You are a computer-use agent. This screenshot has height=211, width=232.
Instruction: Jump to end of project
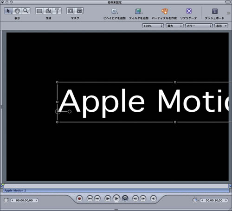tap(97, 198)
